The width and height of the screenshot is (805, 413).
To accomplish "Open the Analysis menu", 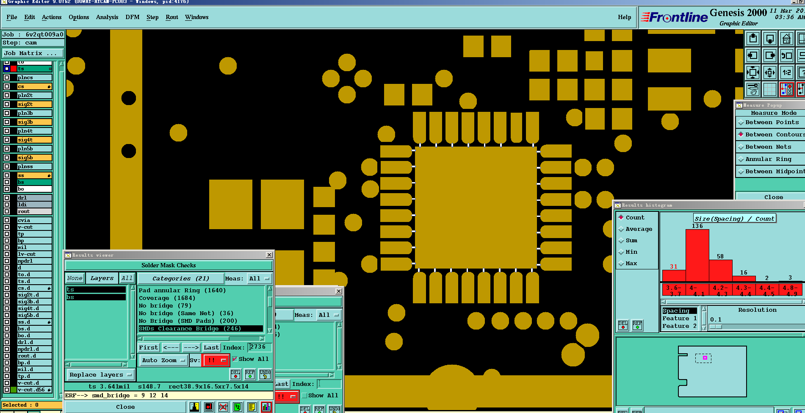I will coord(107,17).
